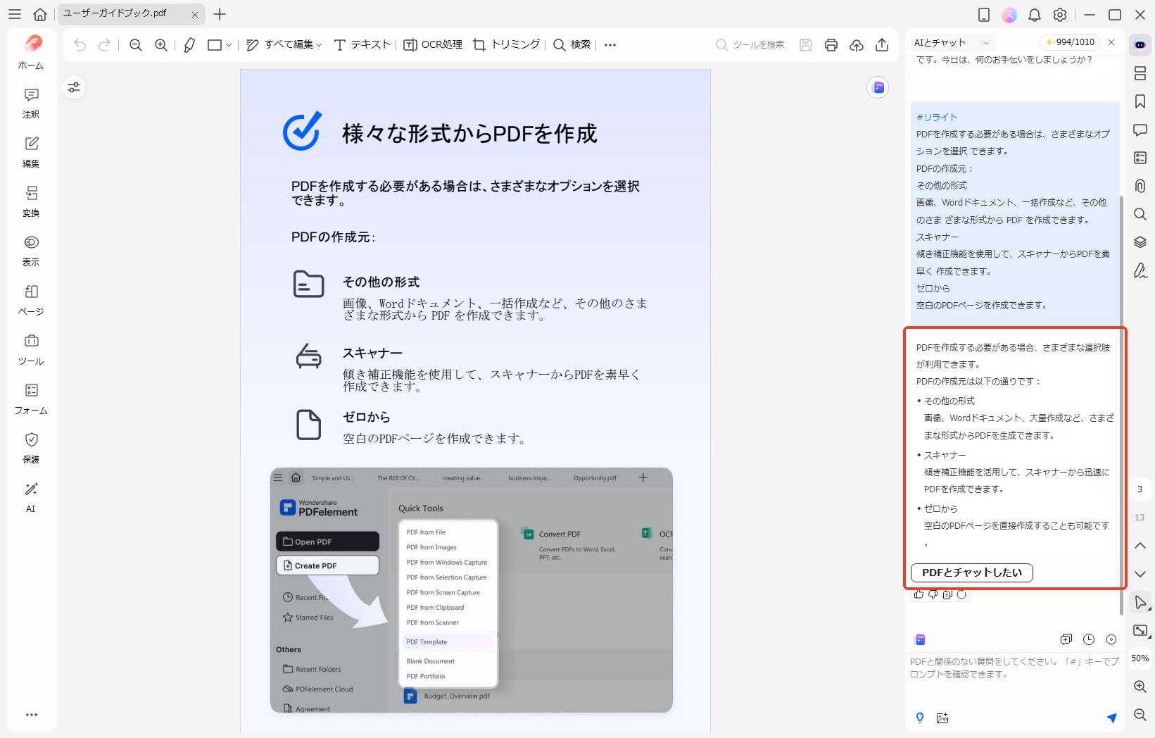Viewport: 1155px width, 738px height.
Task: Regenerate the AI chat answer
Action: 961,595
